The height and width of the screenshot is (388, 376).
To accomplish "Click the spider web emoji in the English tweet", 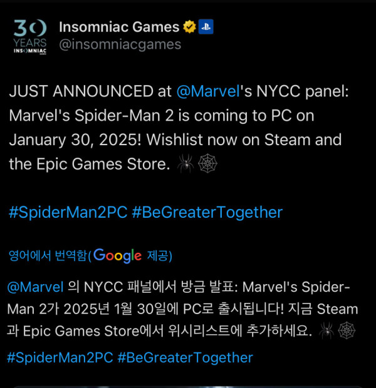I will pyautogui.click(x=207, y=163).
